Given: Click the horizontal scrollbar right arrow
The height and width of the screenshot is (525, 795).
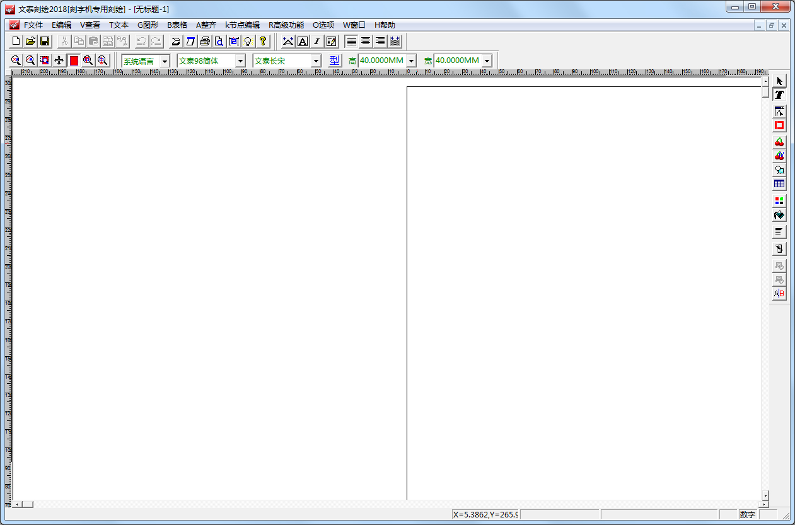Looking at the screenshot, I should pyautogui.click(x=764, y=504).
